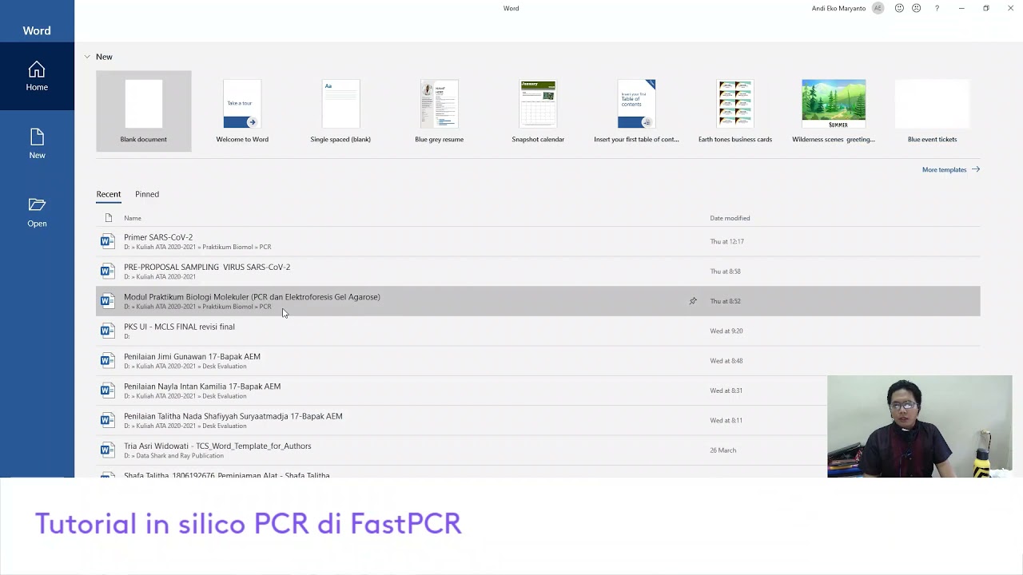
Task: Click the file type icon column header
Action: tap(109, 218)
